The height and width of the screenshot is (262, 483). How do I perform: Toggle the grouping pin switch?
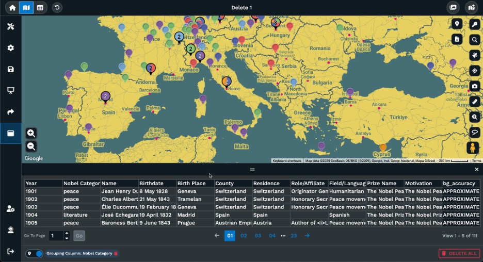tap(35, 254)
